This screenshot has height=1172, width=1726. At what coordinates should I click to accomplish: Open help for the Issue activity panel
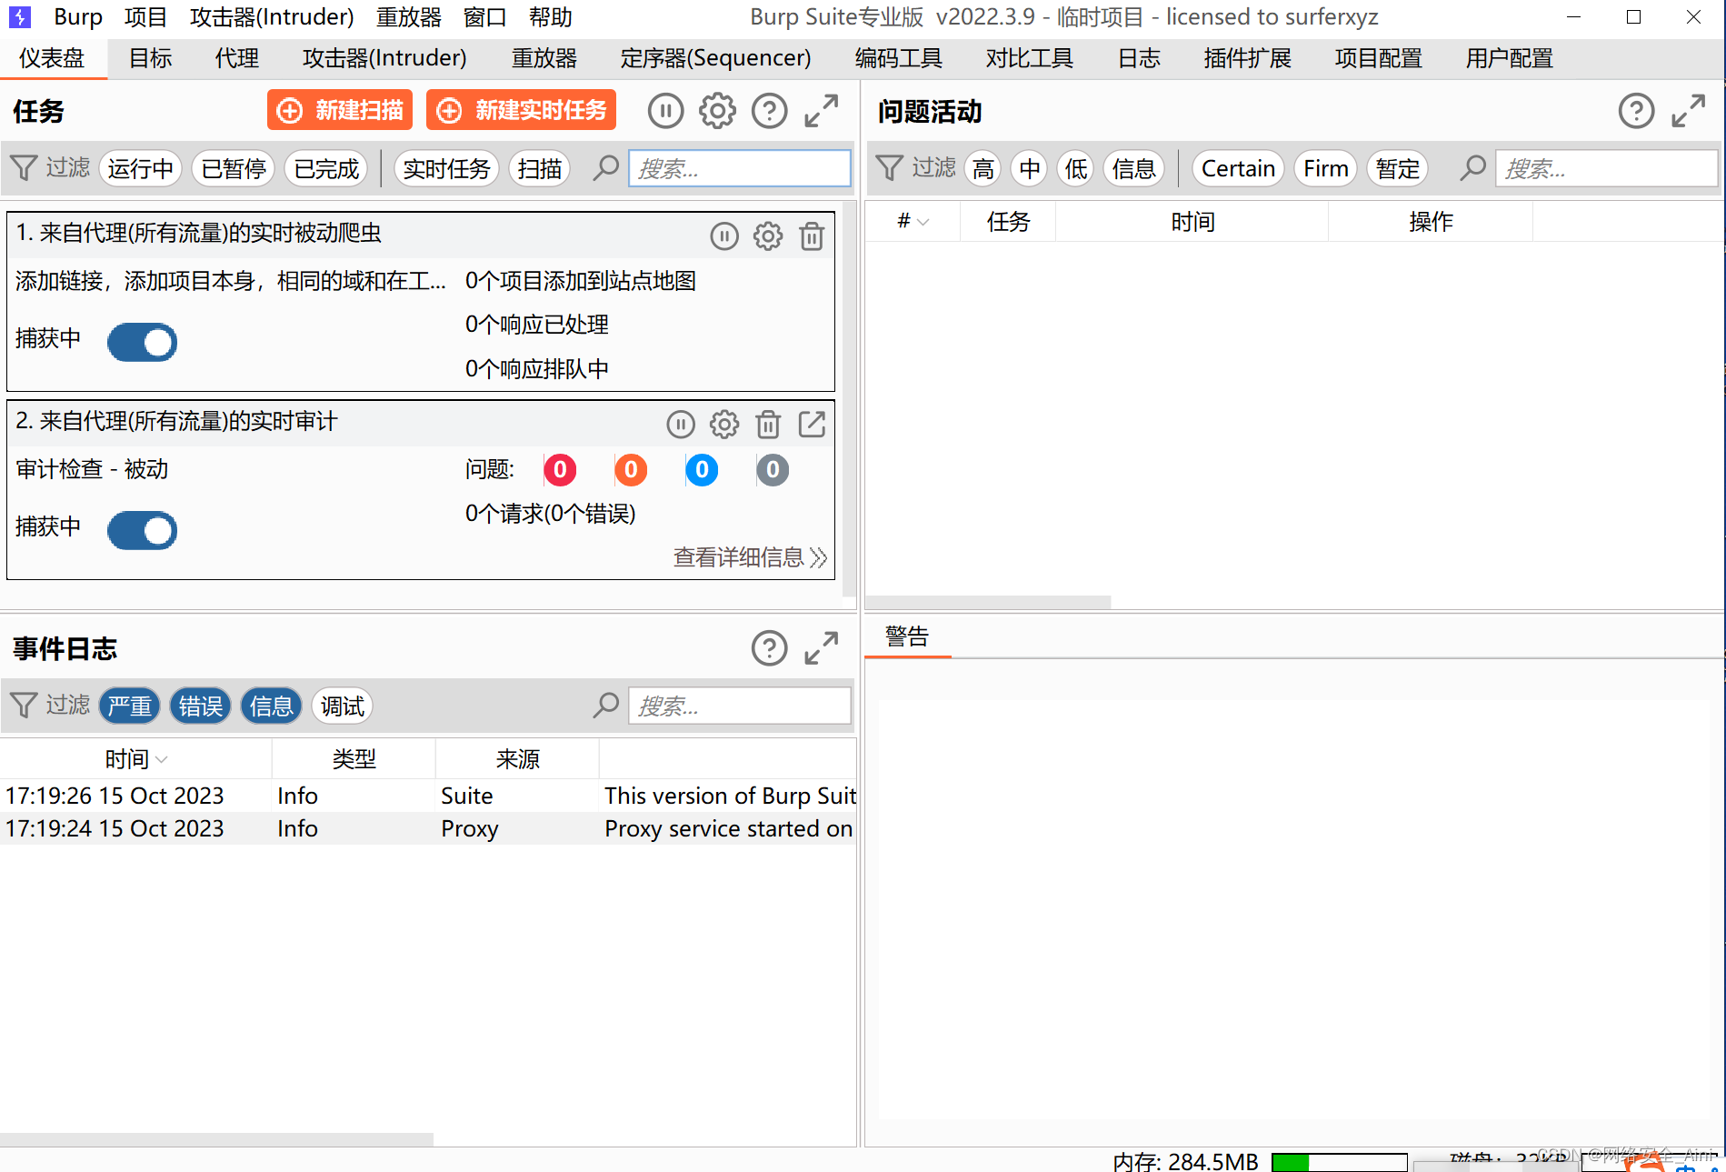pos(1636,111)
